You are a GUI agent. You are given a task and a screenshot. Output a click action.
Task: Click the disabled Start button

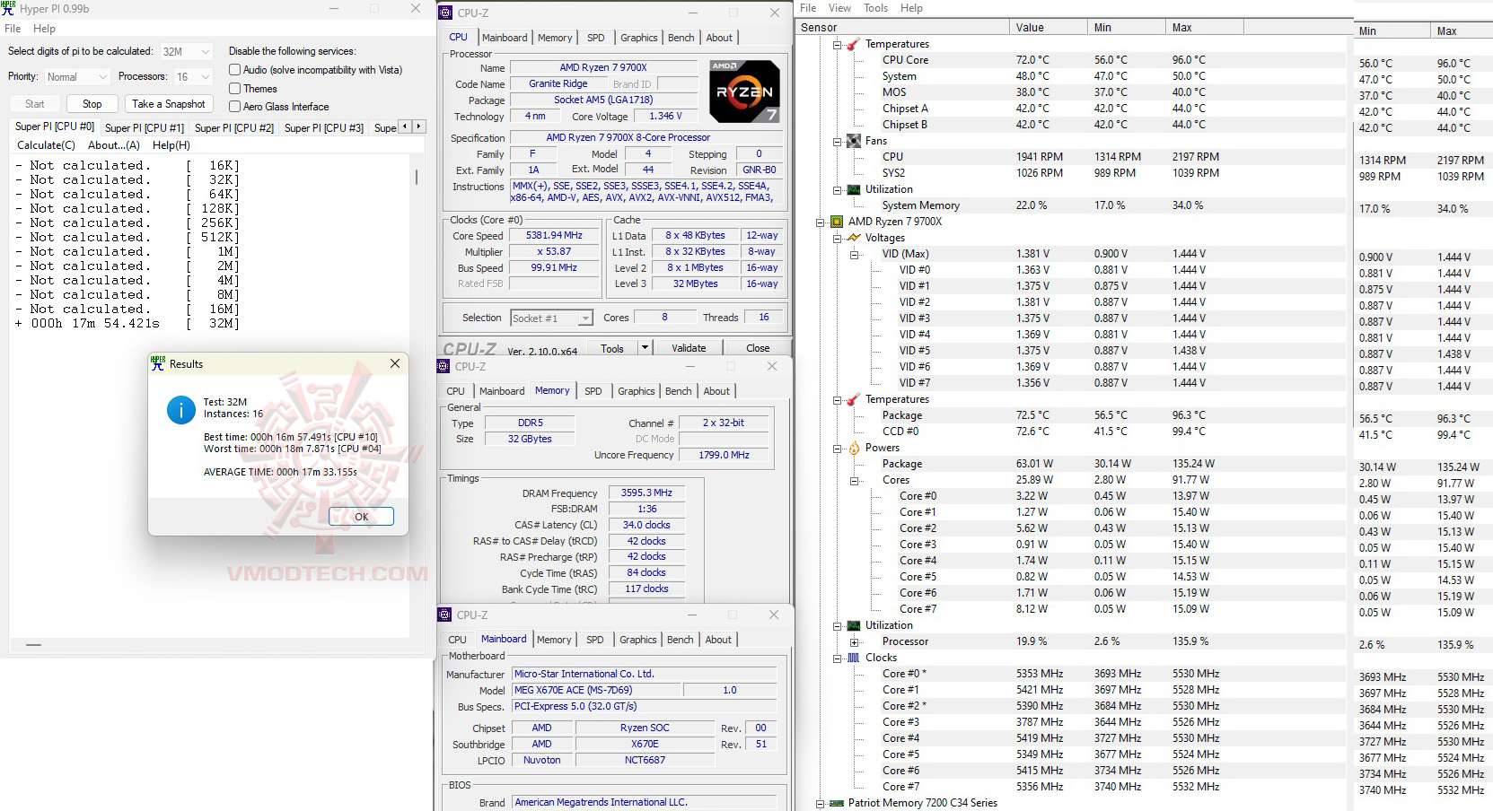[34, 104]
